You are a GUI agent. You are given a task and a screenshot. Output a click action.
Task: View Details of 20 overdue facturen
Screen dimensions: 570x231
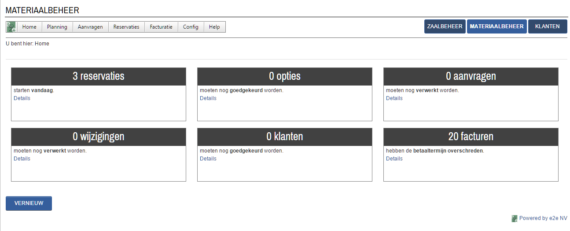(394, 159)
